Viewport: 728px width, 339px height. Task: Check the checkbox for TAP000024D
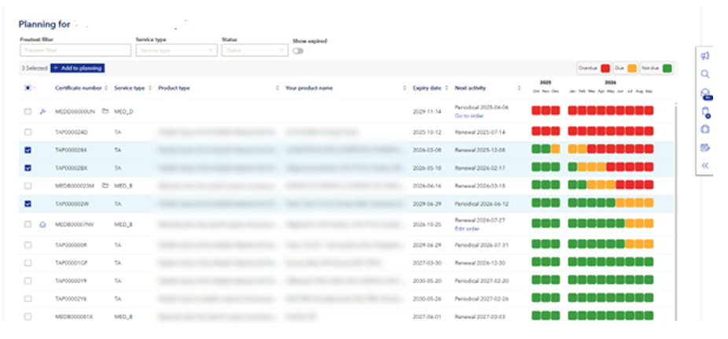pos(28,131)
